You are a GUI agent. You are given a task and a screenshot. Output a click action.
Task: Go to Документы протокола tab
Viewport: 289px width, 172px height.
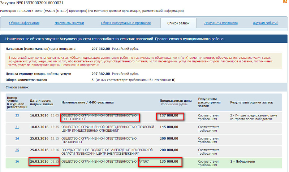221,23
